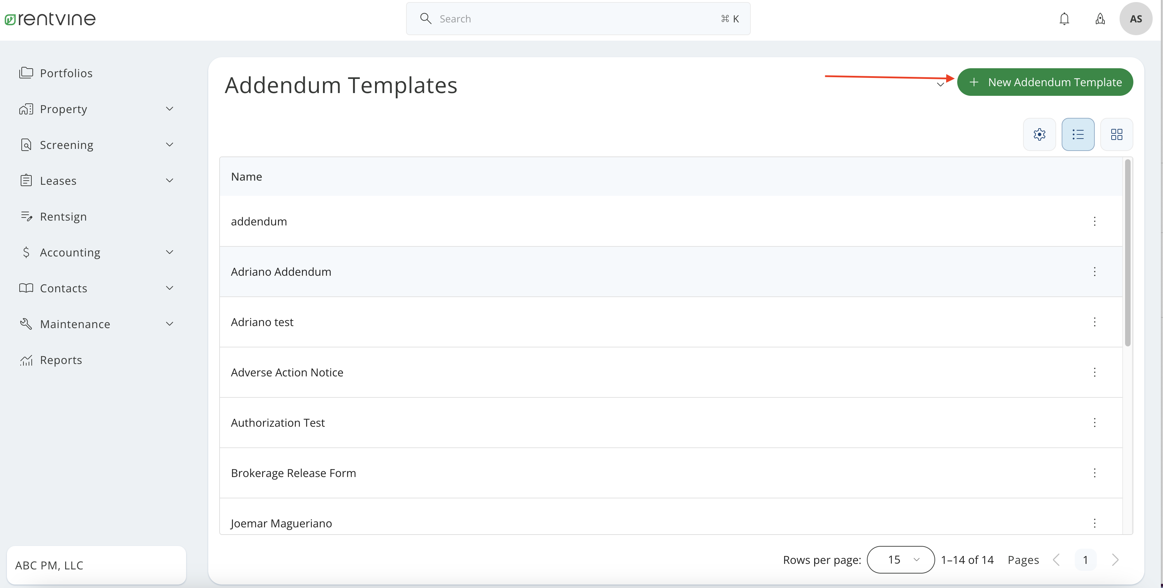Select the Property sidebar icon

click(27, 109)
